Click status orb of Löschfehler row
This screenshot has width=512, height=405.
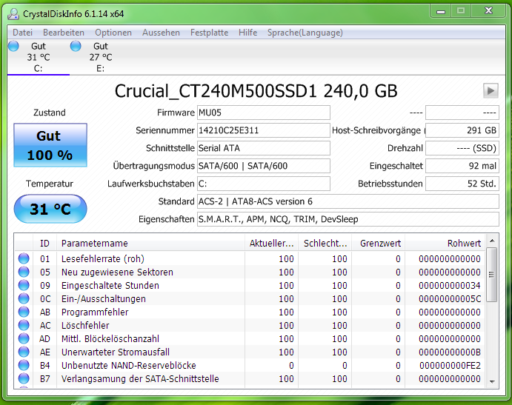coord(24,325)
